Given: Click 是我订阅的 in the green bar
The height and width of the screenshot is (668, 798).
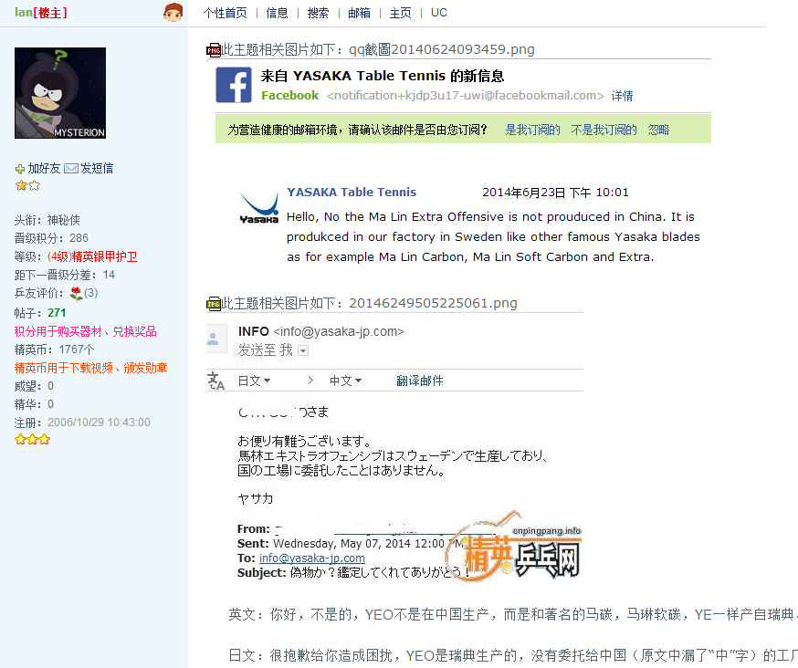Looking at the screenshot, I should (532, 130).
